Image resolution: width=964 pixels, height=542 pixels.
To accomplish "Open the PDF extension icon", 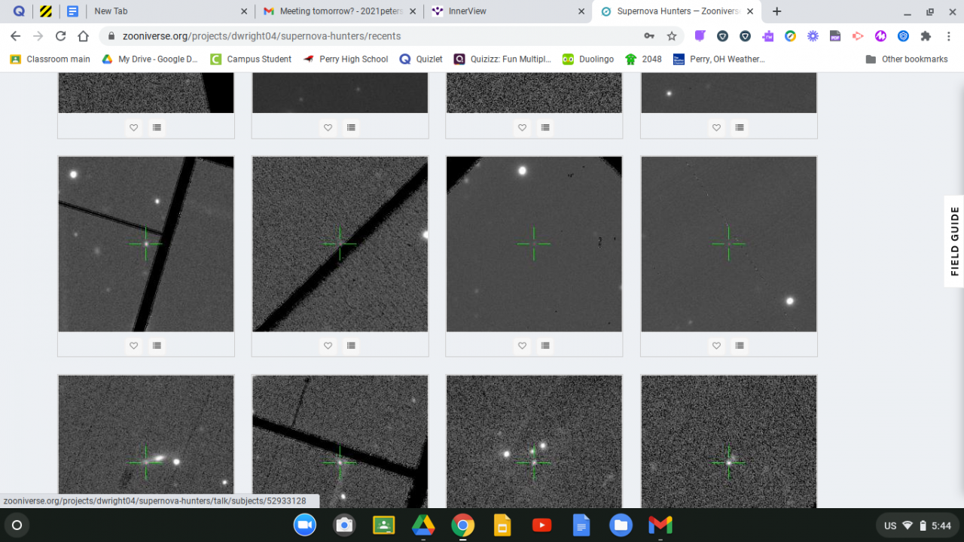I will (x=835, y=36).
